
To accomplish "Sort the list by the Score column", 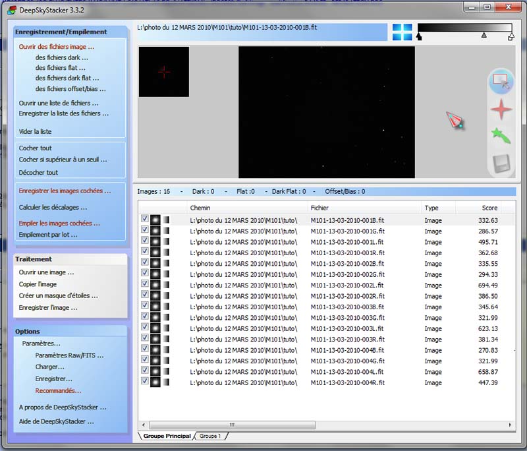I will pos(489,208).
